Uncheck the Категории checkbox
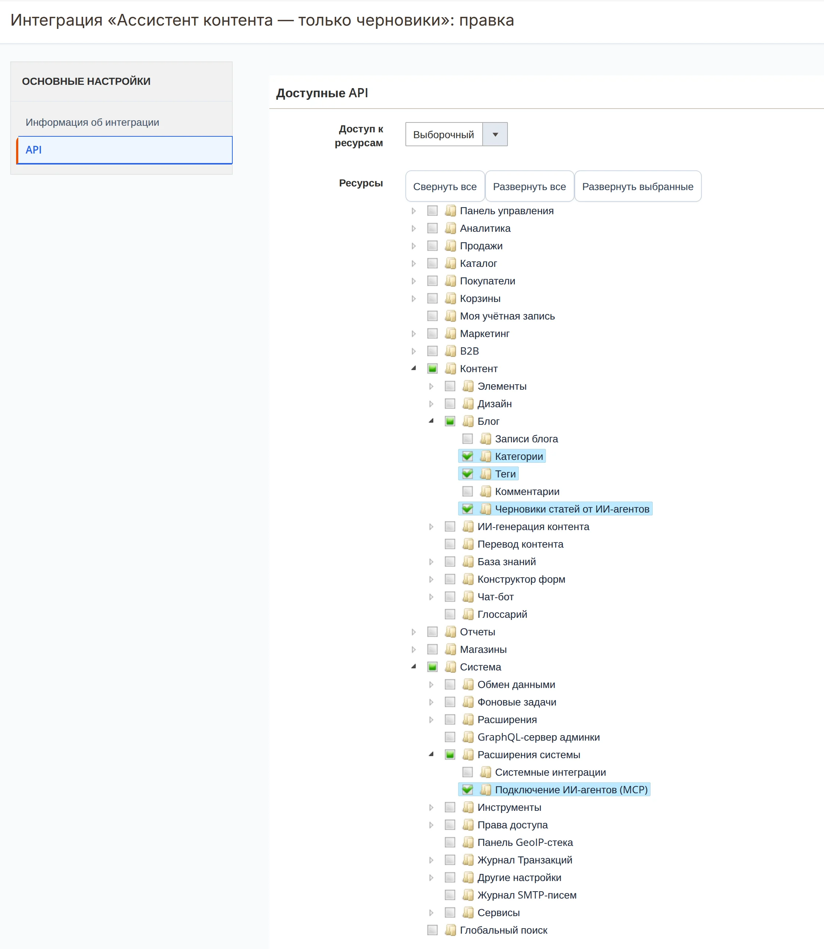Viewport: 824px width, 949px height. pyautogui.click(x=467, y=456)
